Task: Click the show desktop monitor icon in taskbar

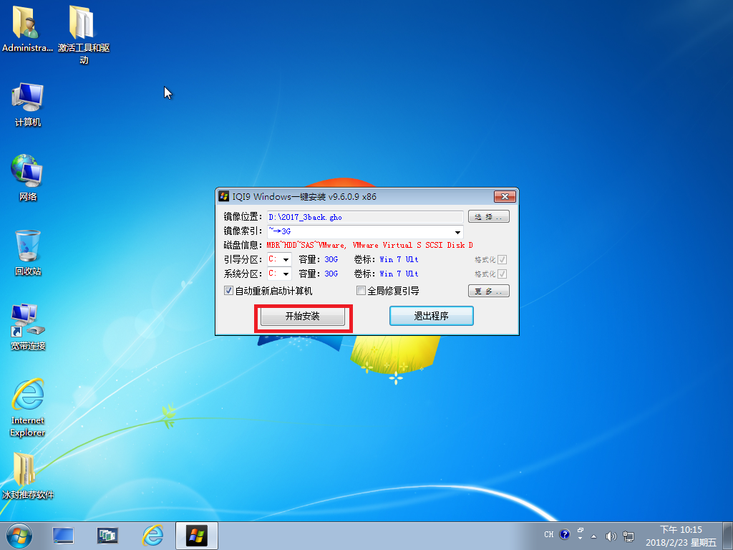Action: pyautogui.click(x=63, y=536)
